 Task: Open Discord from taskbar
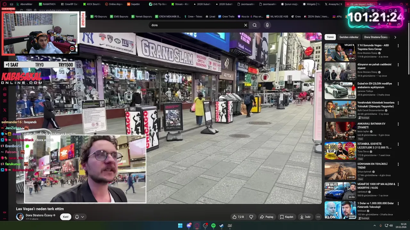(x=189, y=226)
